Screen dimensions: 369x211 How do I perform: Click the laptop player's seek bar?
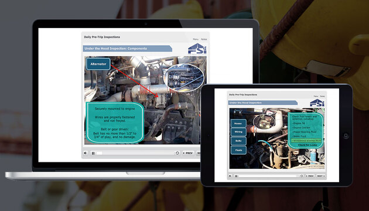click(135, 154)
